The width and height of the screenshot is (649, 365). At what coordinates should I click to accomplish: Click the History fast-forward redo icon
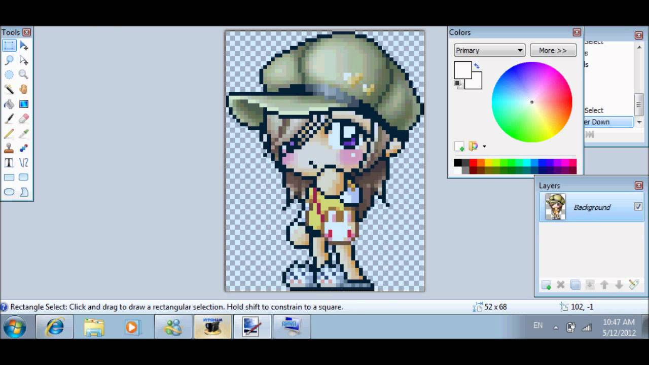click(x=590, y=134)
